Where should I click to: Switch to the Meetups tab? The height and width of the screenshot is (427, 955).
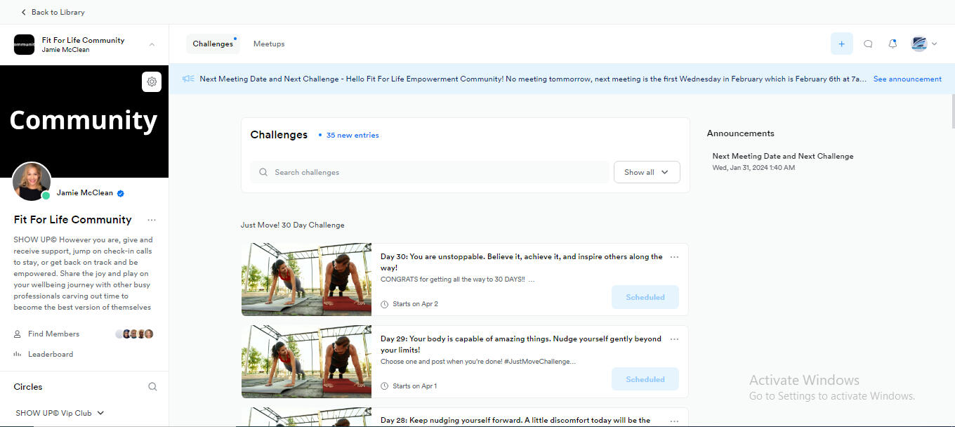tap(269, 44)
